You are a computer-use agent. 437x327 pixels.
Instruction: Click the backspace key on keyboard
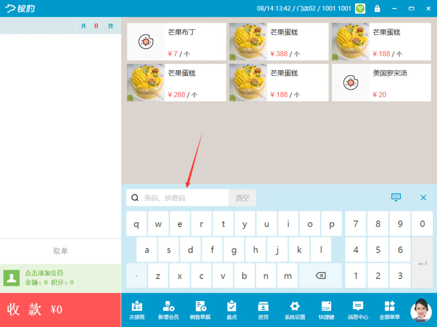[321, 276]
